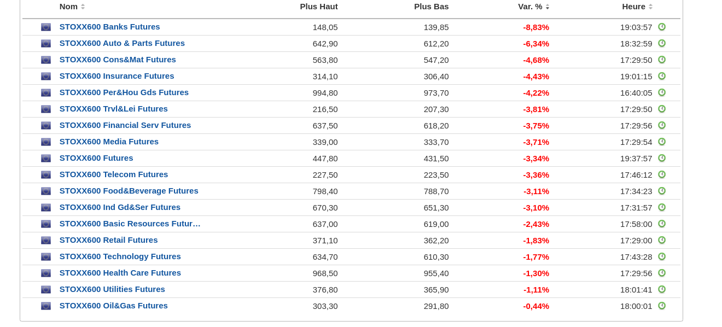722x327 pixels.
Task: Click the EU flag icon next to Retail Futures
Action: pos(46,240)
